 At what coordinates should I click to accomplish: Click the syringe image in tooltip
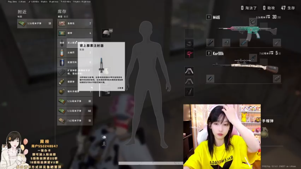101,65
